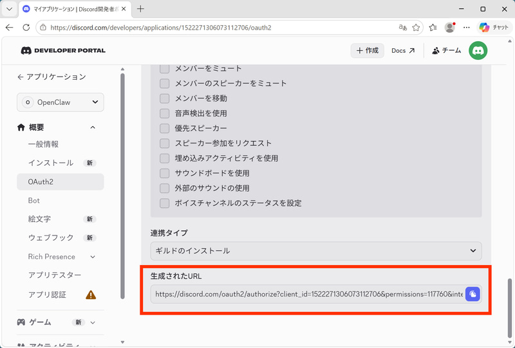
Task: Click the Discord logo in Developer Portal header
Action: coord(26,51)
